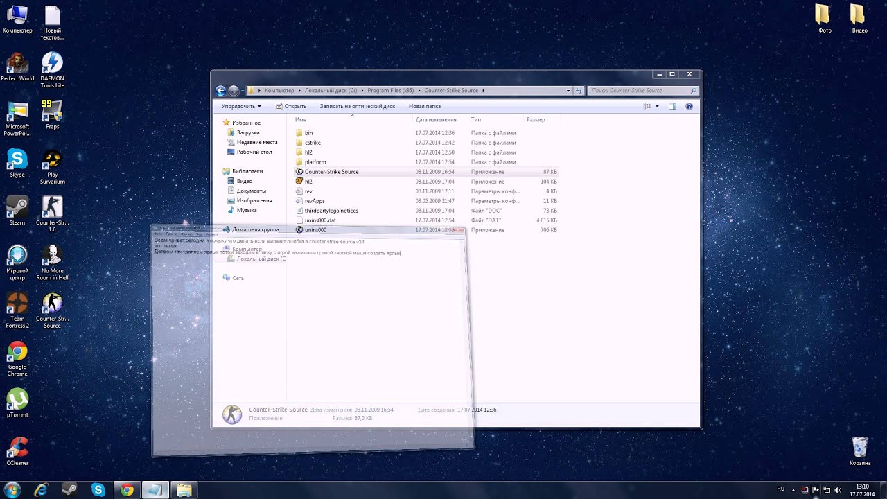Open the Изображения library
Screen dimensions: 887x499
tap(254, 200)
